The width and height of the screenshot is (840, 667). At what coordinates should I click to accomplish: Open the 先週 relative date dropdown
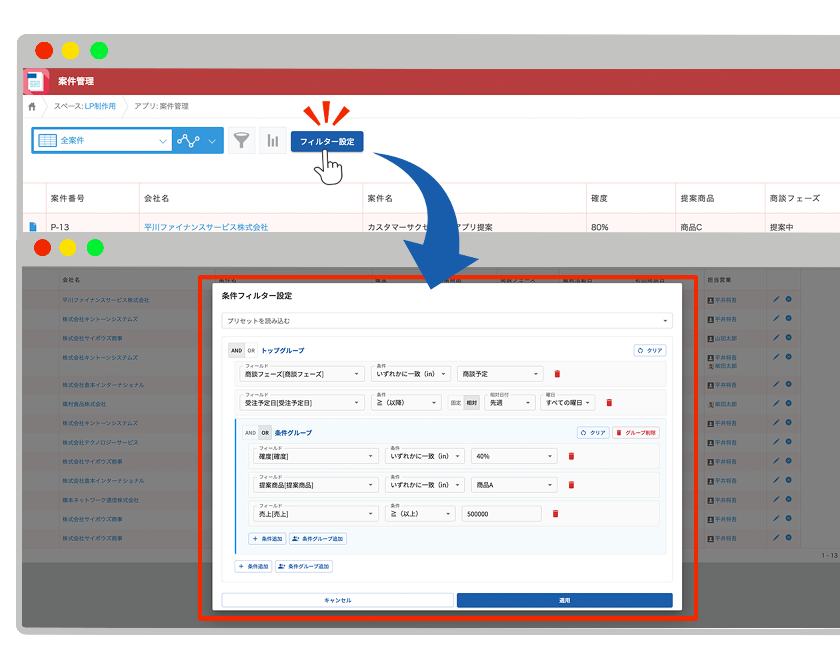click(x=510, y=403)
